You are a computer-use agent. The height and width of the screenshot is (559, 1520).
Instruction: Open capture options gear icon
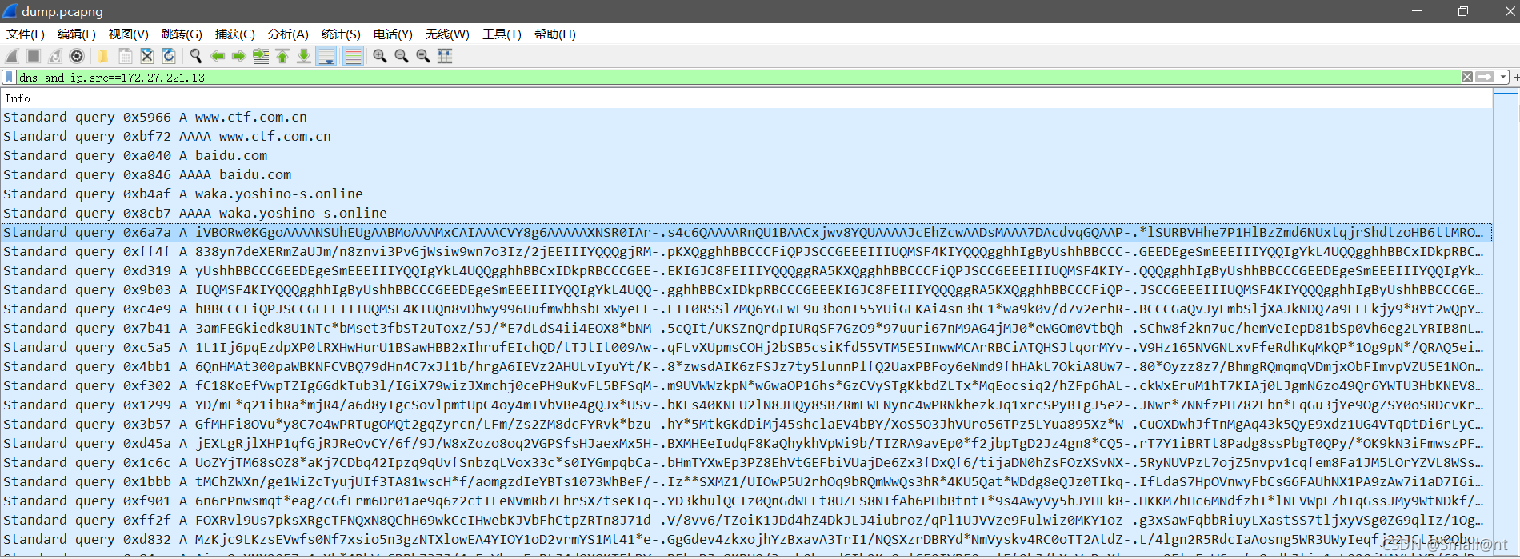tap(77, 56)
